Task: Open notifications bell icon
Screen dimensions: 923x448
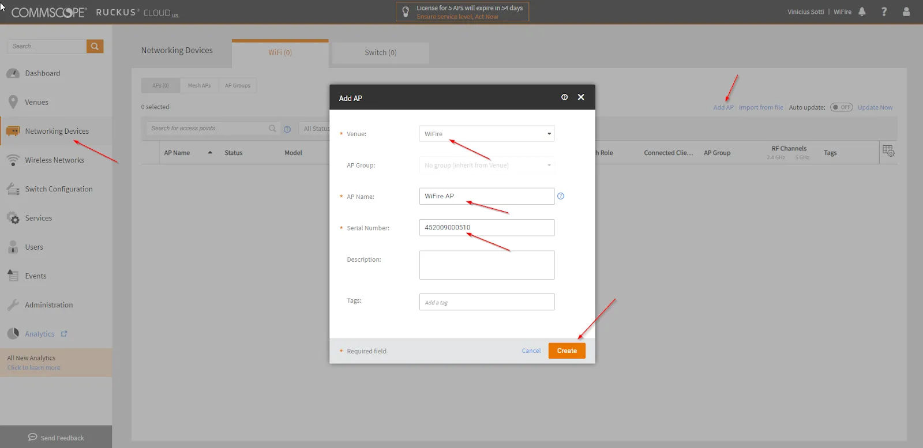Action: tap(862, 12)
